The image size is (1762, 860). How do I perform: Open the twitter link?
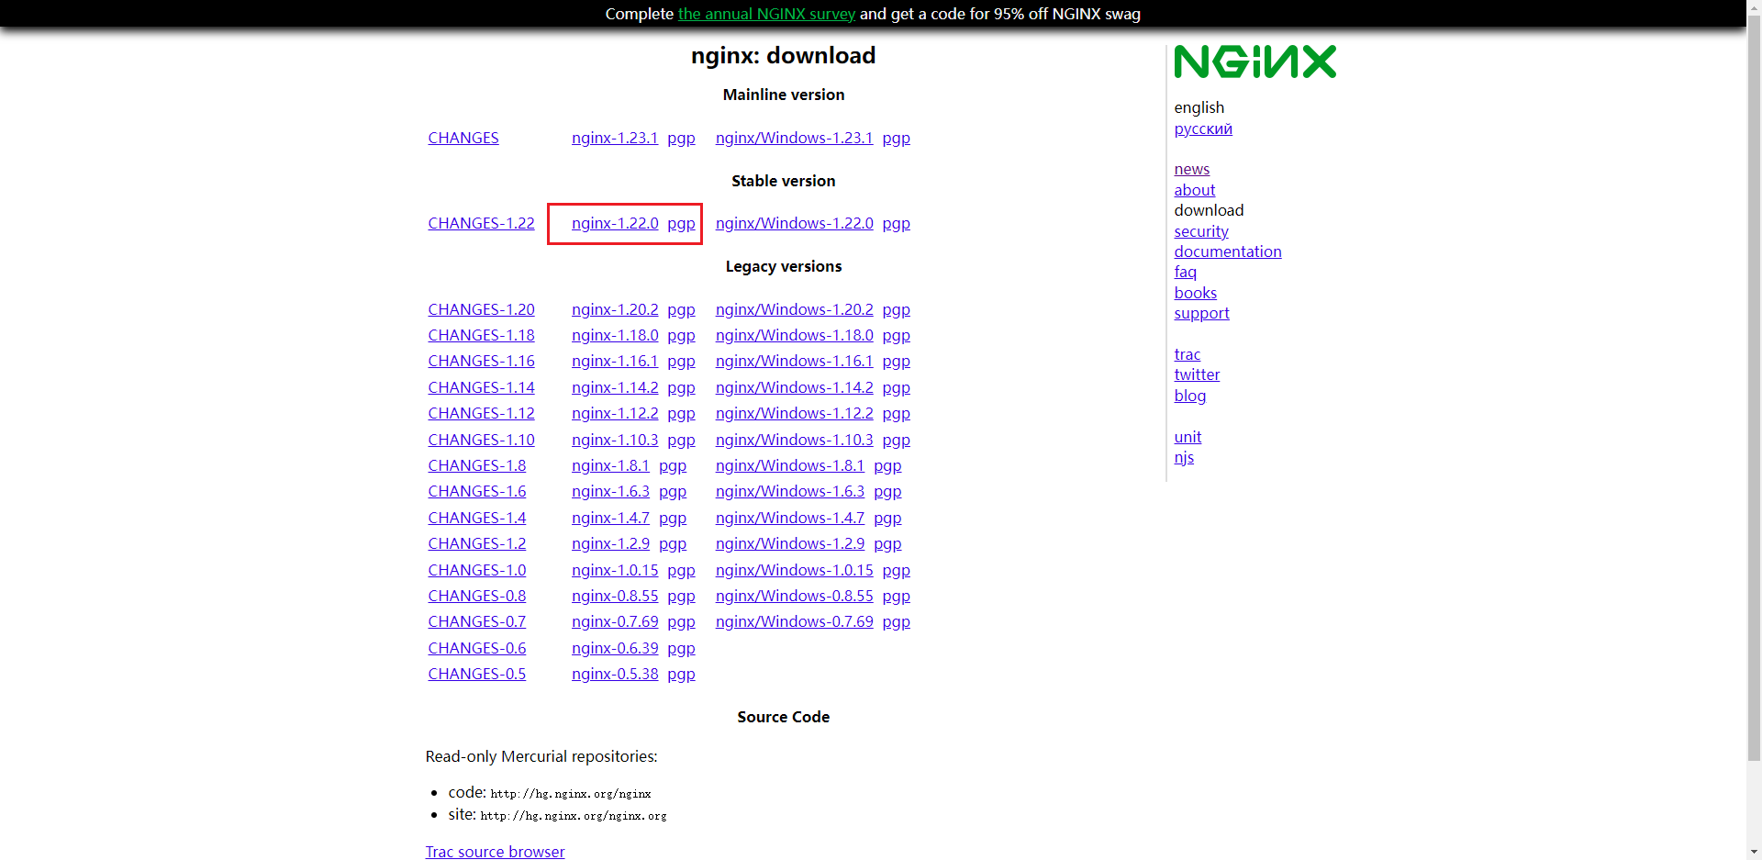coord(1197,374)
